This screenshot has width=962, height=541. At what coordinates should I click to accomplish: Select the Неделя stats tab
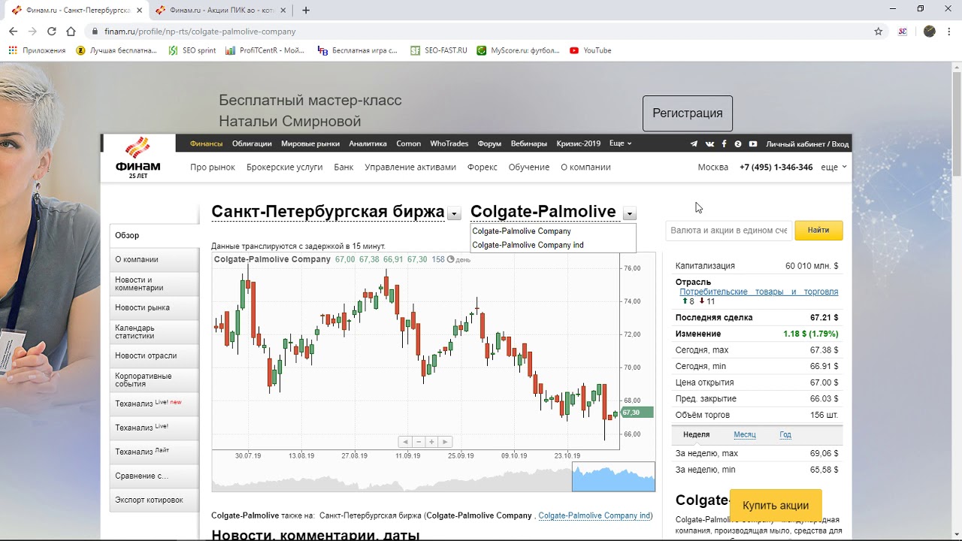[697, 434]
